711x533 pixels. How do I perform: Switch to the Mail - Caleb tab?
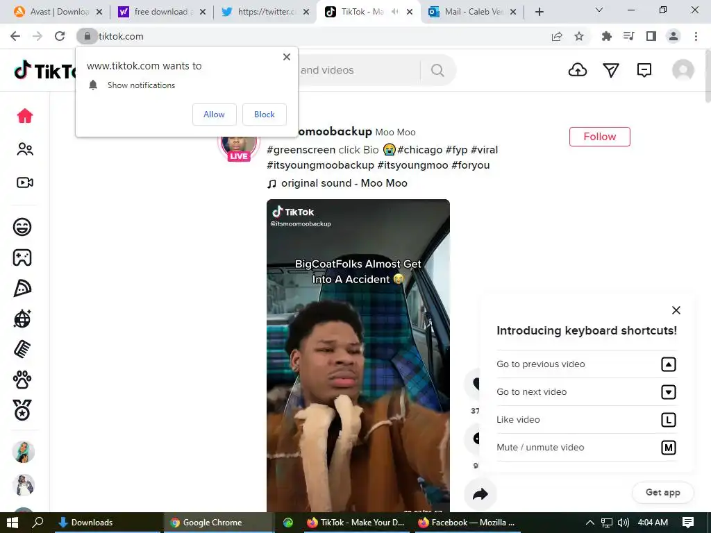point(474,12)
